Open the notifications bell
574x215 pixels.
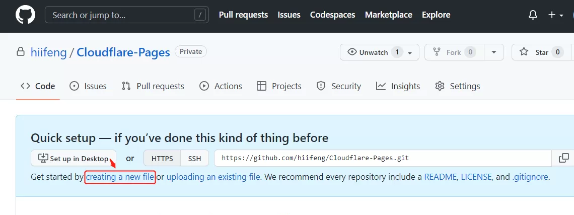533,15
